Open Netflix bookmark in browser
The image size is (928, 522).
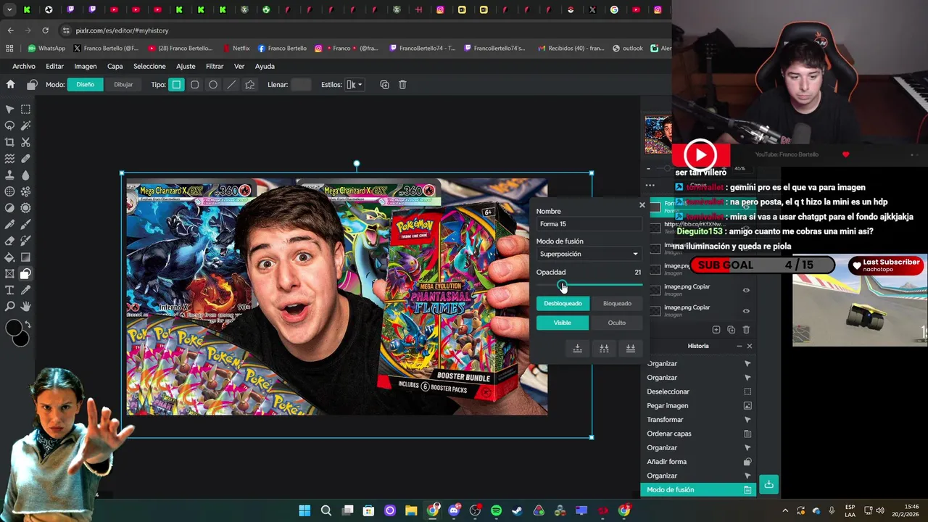pyautogui.click(x=236, y=48)
